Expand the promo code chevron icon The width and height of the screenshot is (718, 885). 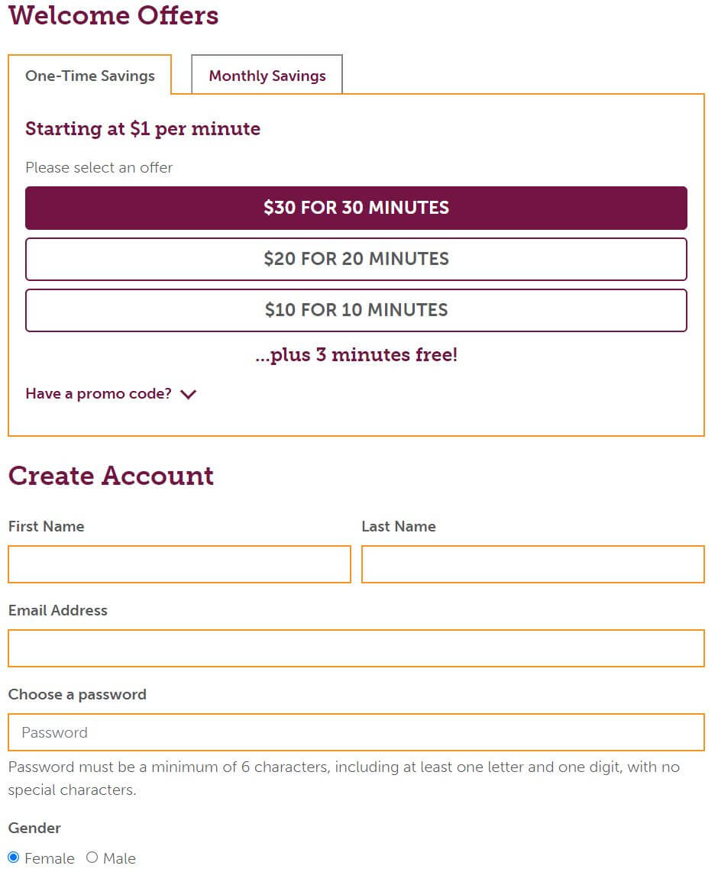click(188, 394)
